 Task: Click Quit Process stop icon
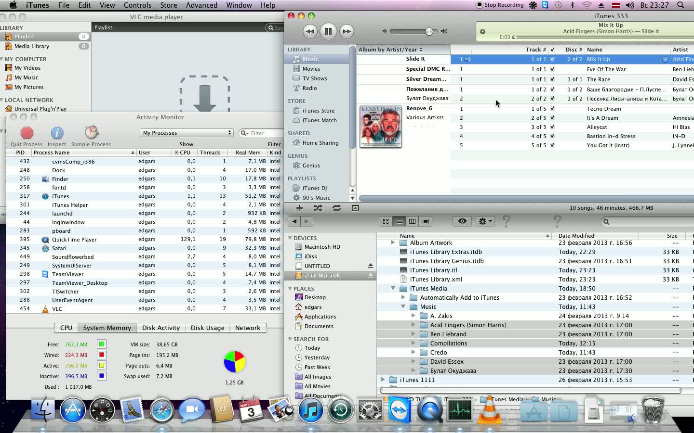click(x=27, y=133)
